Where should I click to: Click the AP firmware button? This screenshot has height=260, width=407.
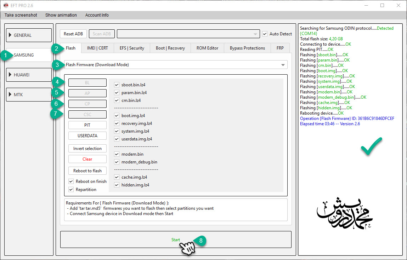click(x=87, y=93)
